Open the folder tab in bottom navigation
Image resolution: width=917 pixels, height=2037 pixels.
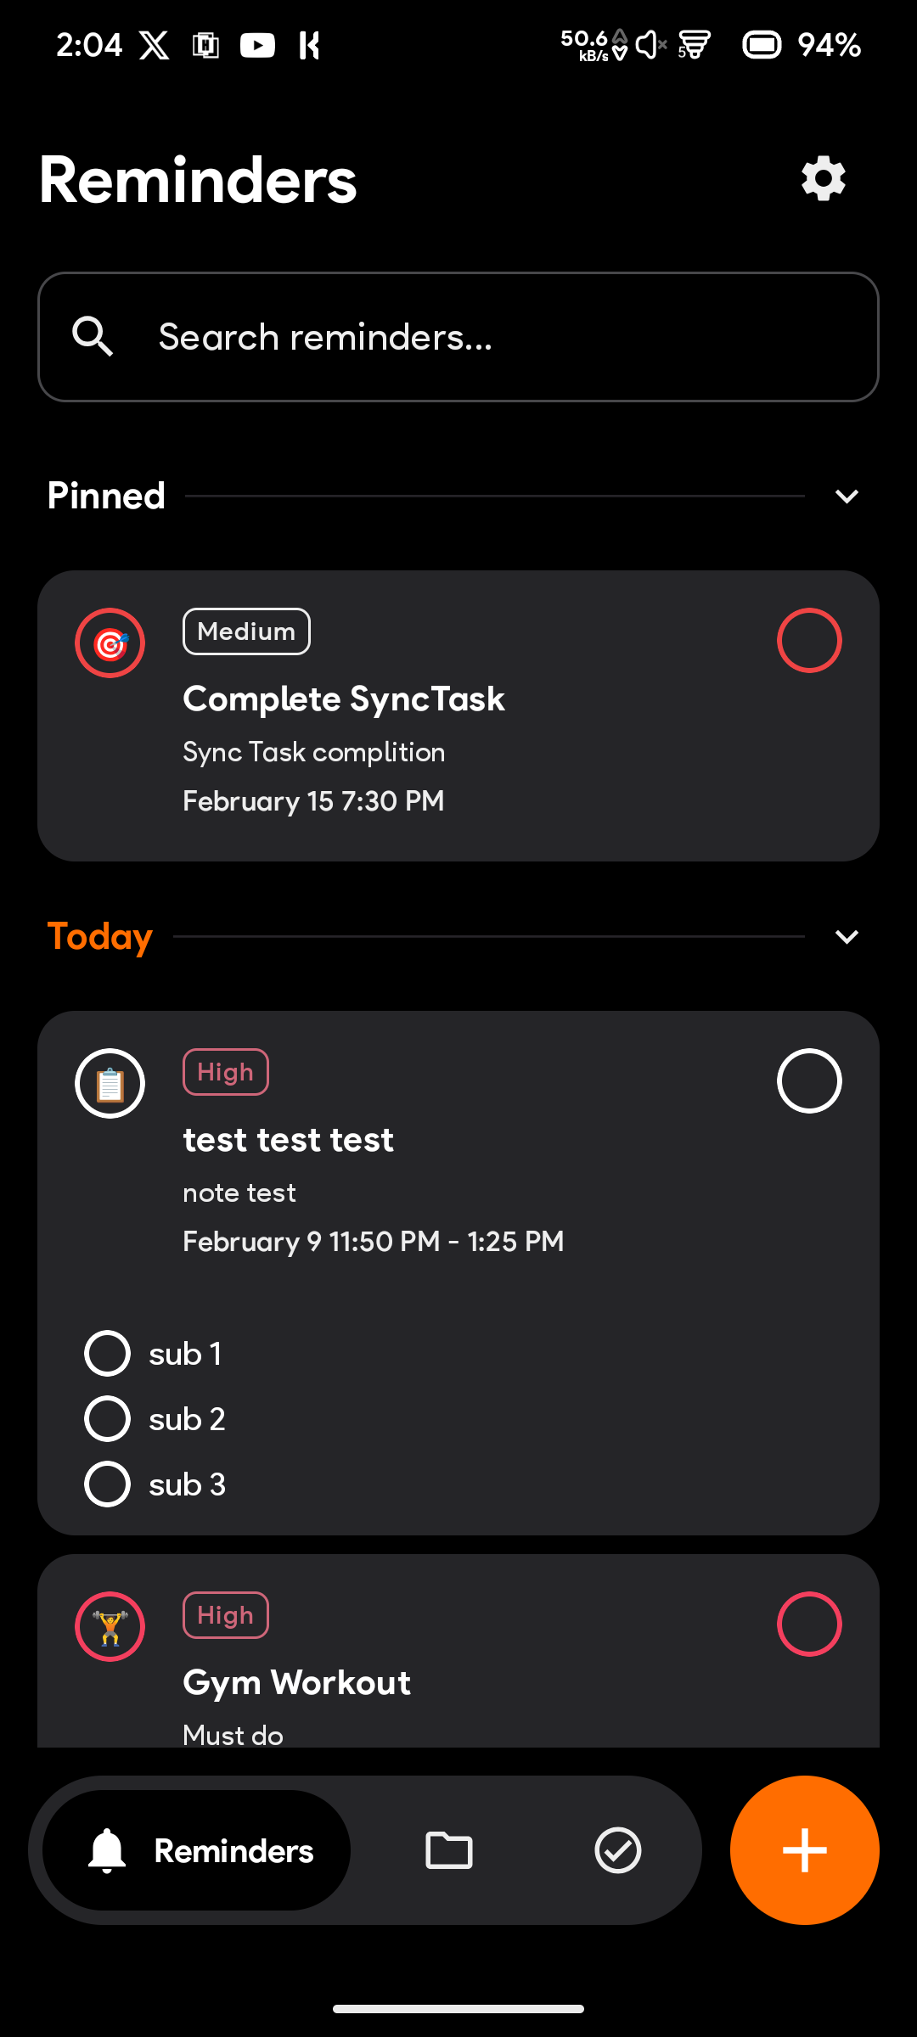coord(448,1850)
